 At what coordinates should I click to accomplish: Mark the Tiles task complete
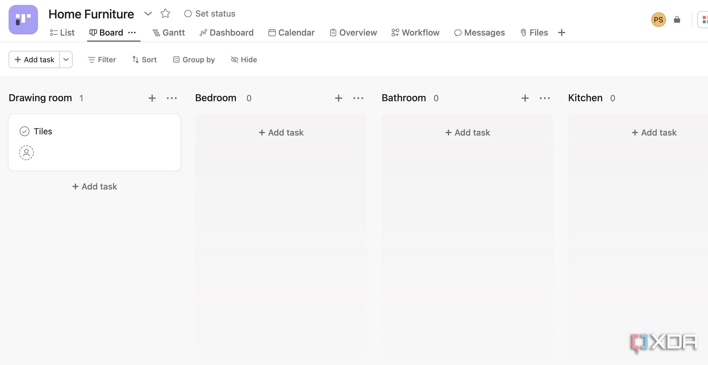pos(25,131)
